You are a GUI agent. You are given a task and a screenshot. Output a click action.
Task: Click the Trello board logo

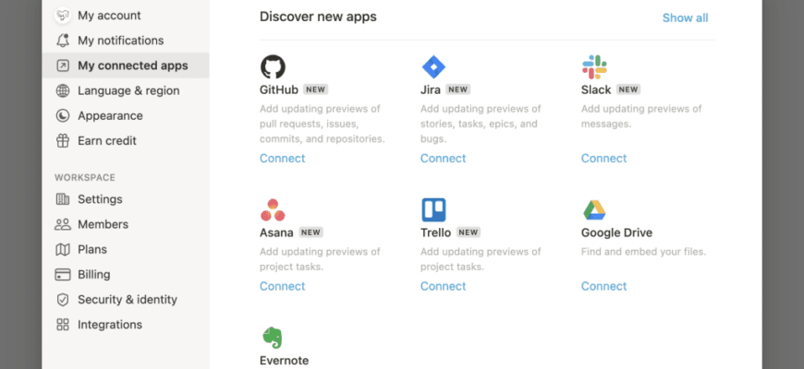[x=433, y=209]
